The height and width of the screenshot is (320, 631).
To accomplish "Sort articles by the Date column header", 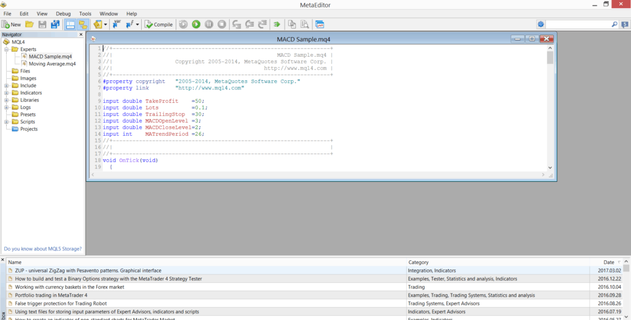I will (x=606, y=262).
